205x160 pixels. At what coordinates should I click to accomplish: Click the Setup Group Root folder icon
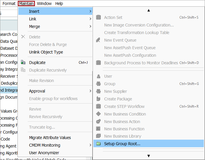98,144
